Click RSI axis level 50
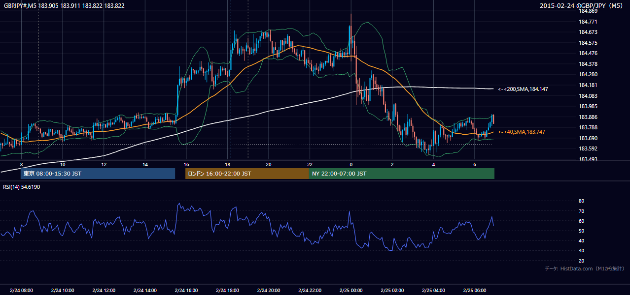Screen dimensions: 630x295 point(581,231)
